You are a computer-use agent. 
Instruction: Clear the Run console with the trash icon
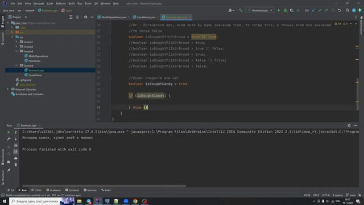(15, 165)
